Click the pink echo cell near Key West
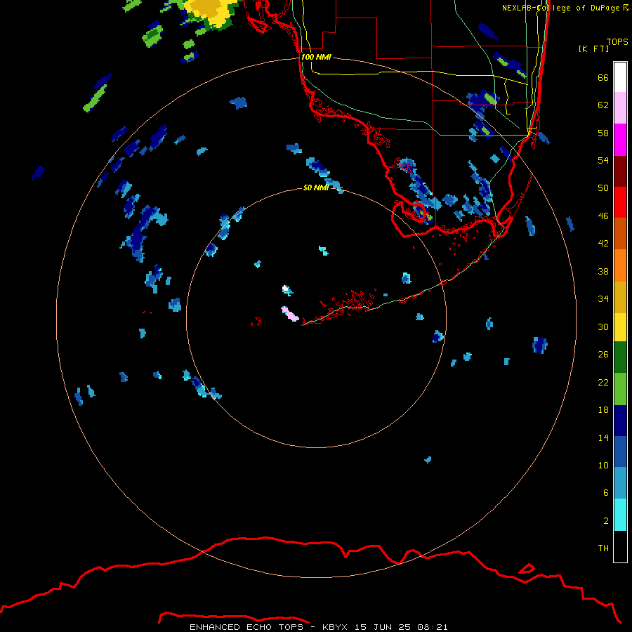 coord(290,314)
